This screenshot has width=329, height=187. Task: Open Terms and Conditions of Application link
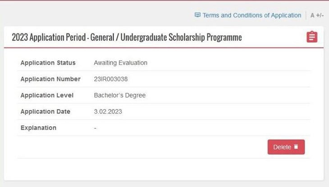pos(251,15)
